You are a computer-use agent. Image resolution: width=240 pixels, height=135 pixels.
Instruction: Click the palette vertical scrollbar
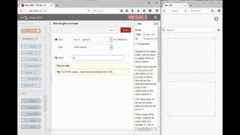[x=45, y=104]
